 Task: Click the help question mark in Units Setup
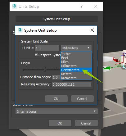82,6
